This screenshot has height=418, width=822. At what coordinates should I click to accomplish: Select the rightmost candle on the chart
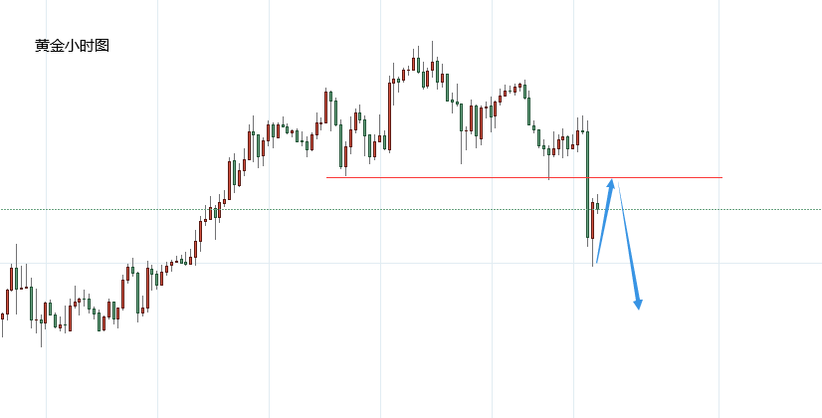coord(597,206)
